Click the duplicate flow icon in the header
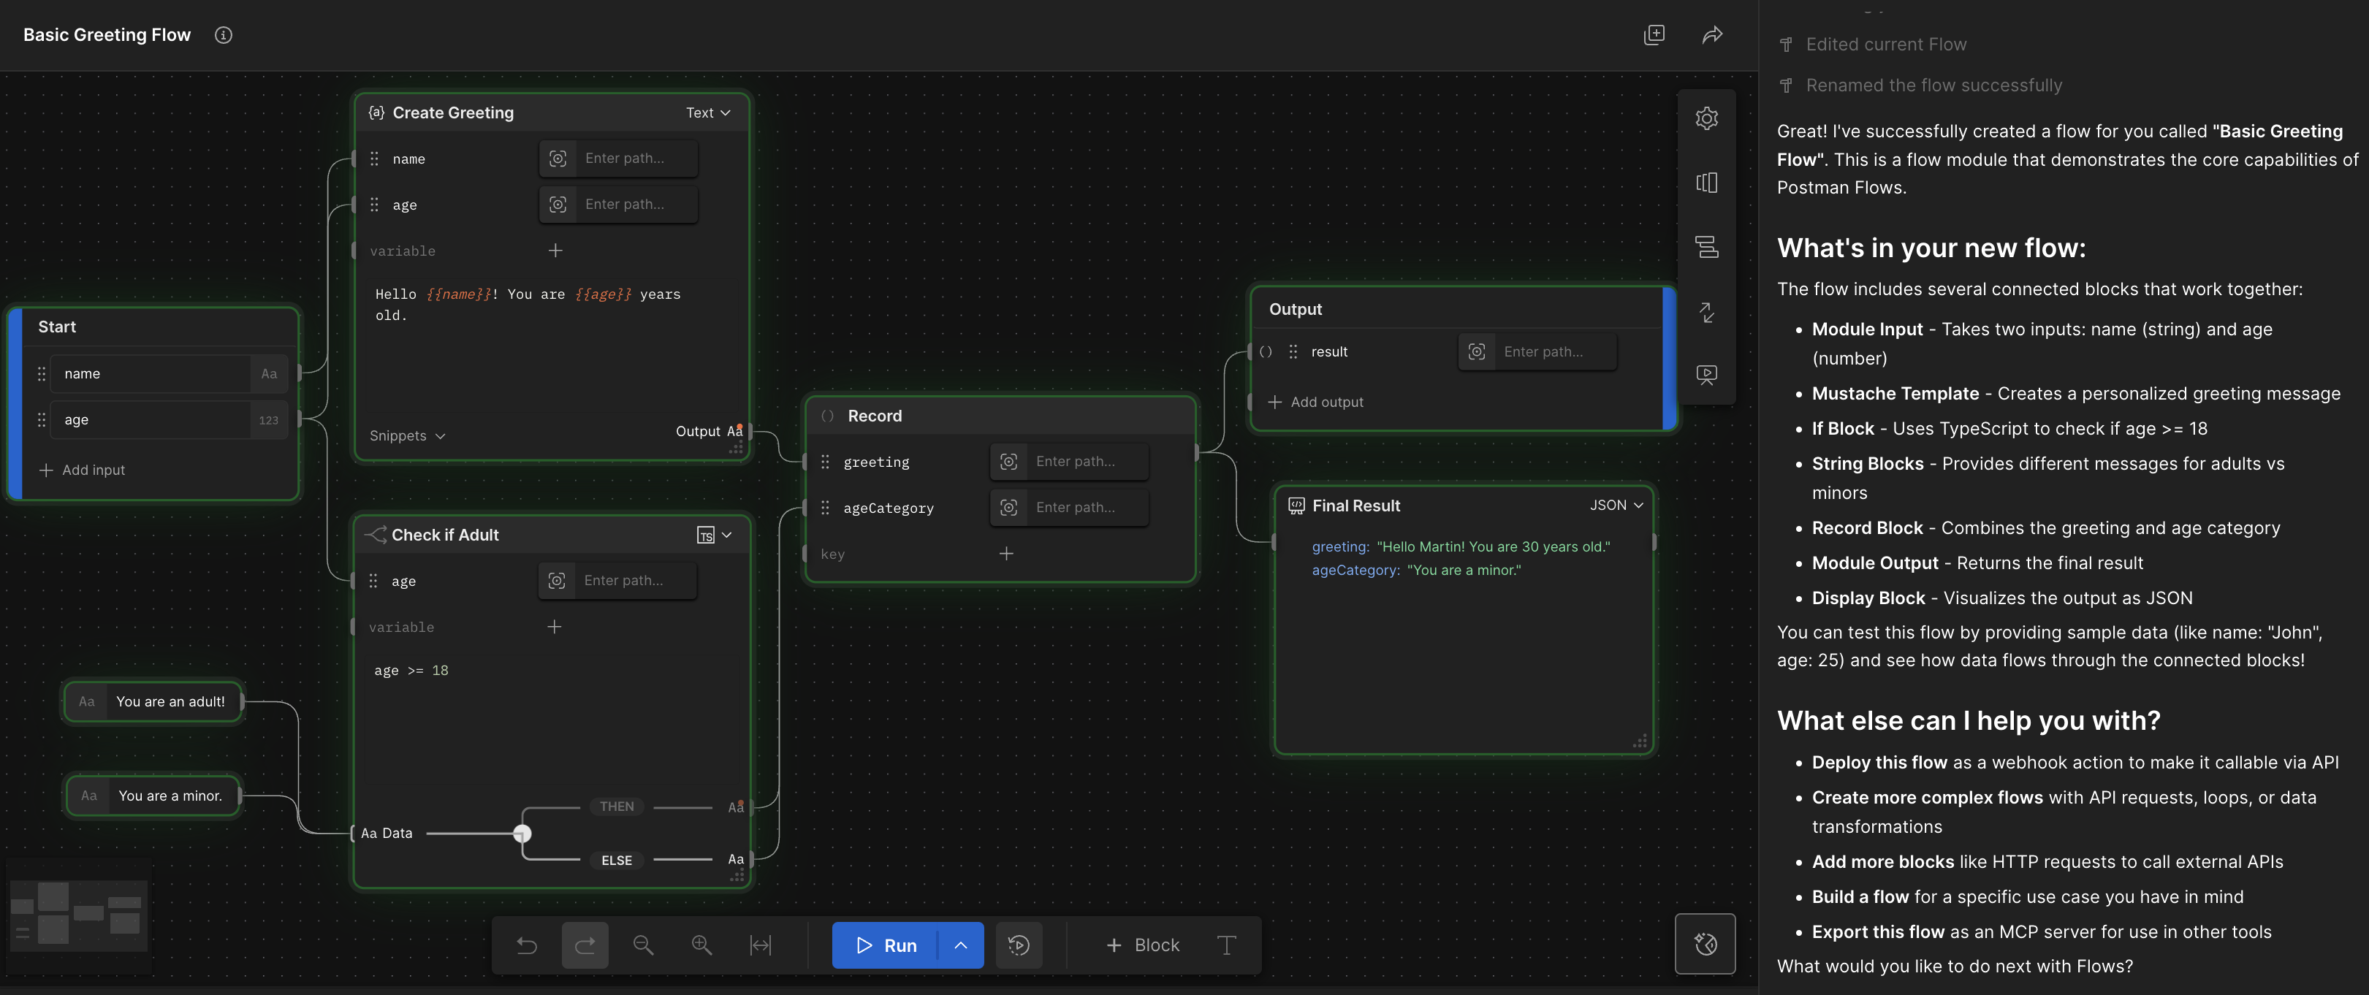The width and height of the screenshot is (2369, 995). click(x=1654, y=35)
